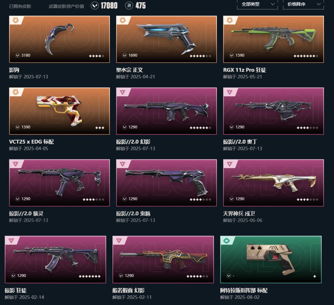Click the orange tier badge on 影钩 card

[x=16, y=20]
